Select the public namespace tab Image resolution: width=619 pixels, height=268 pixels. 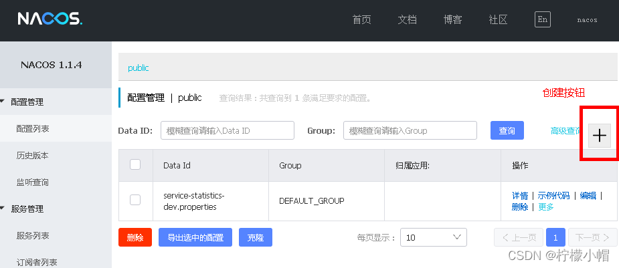coord(138,68)
